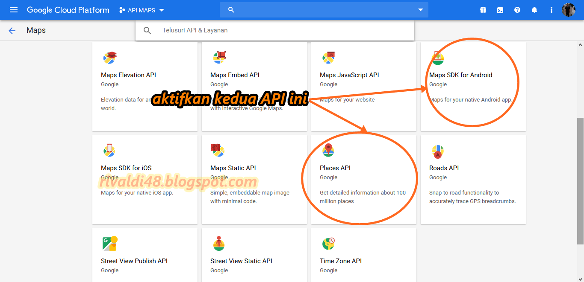Click Google label under Places API
The width and height of the screenshot is (584, 282).
click(328, 177)
